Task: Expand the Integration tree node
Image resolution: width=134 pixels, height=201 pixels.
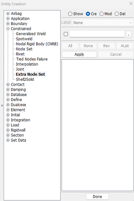Action: tap(8, 120)
